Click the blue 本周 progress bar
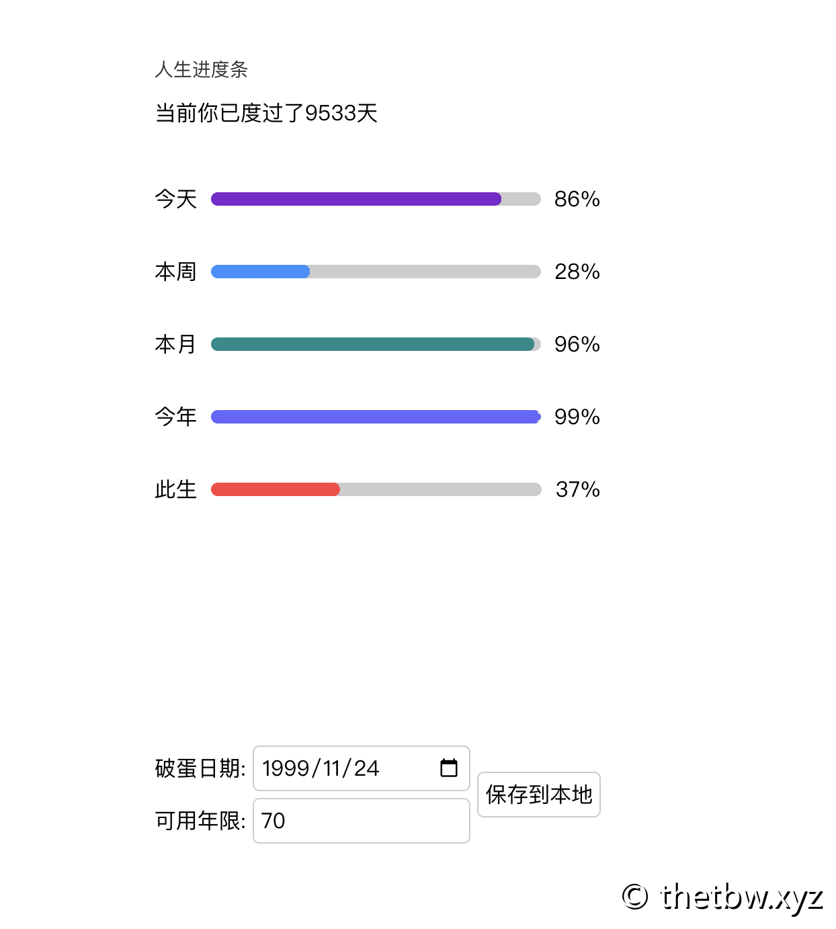This screenshot has width=836, height=929. pyautogui.click(x=376, y=272)
